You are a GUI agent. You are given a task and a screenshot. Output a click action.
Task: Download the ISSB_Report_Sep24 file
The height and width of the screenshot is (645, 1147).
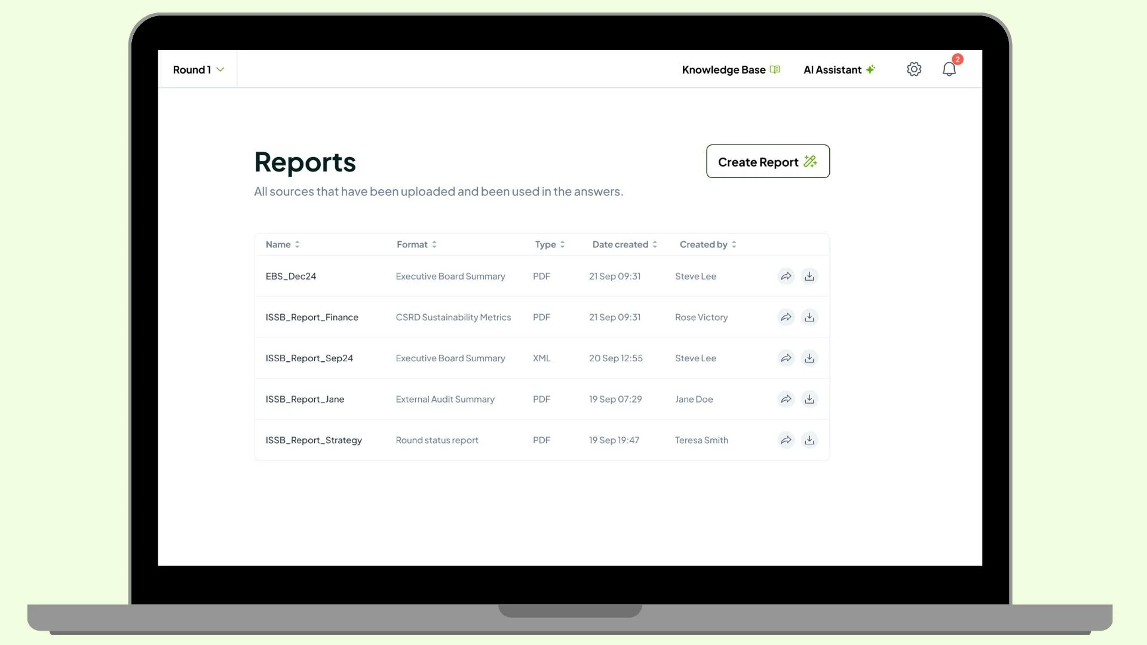809,358
